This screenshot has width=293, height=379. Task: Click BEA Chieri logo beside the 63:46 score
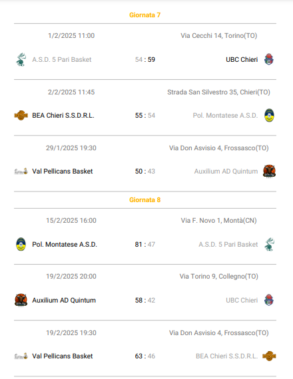tap(269, 356)
